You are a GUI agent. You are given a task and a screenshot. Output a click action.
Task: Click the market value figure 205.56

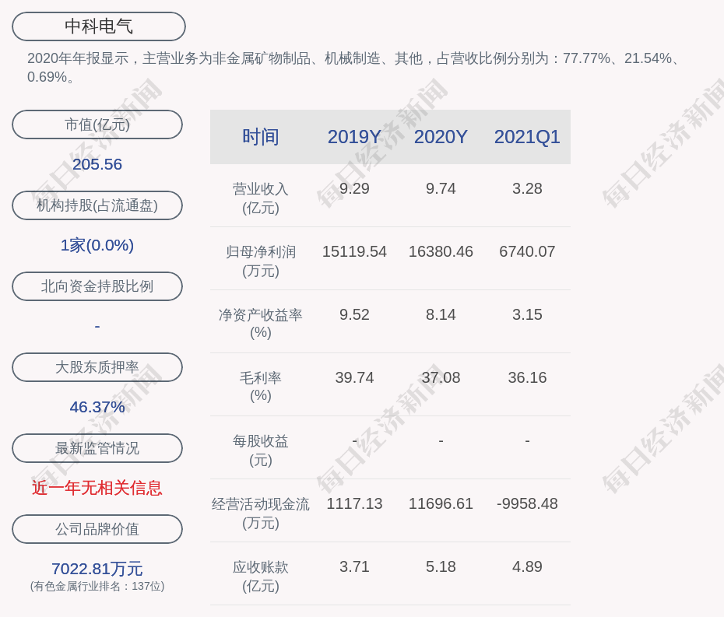pos(97,164)
